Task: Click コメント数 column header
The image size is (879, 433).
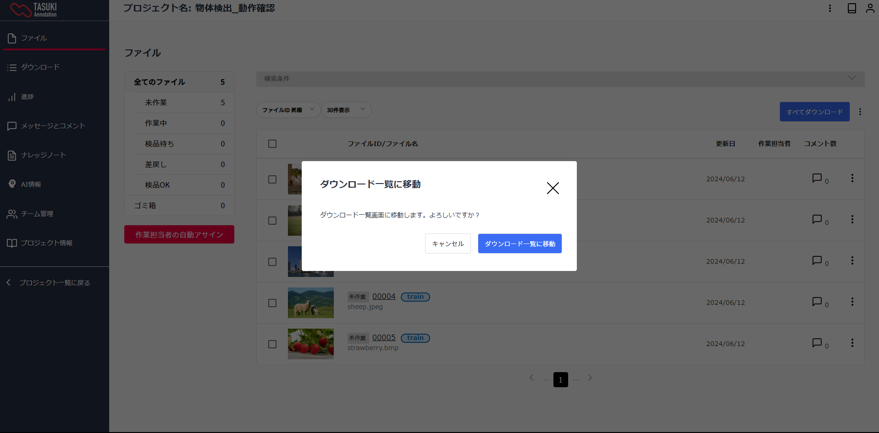Action: click(x=820, y=144)
